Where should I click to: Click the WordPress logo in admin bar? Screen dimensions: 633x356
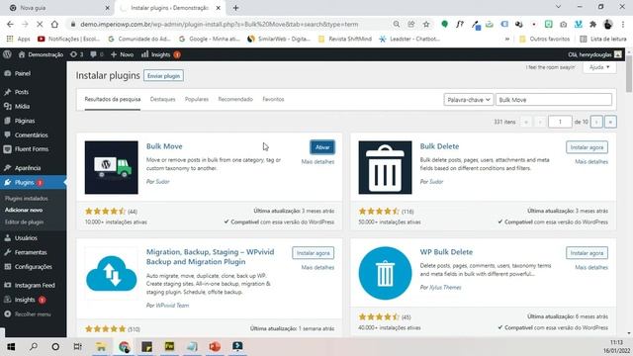click(7, 54)
